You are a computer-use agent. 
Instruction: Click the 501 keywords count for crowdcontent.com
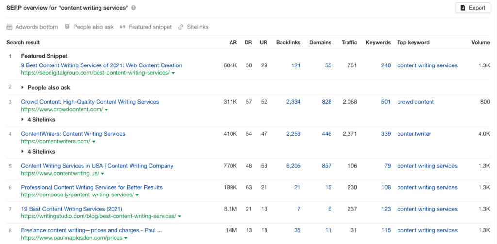pyautogui.click(x=386, y=102)
